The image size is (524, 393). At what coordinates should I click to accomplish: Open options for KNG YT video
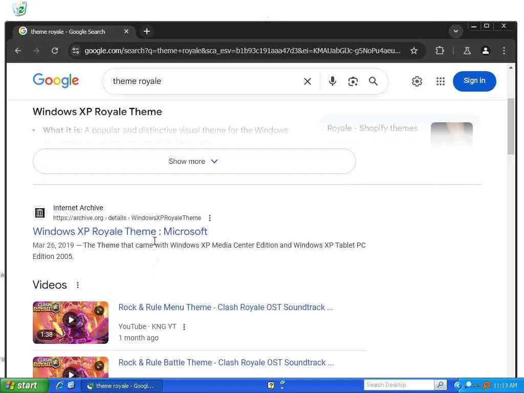tap(184, 327)
